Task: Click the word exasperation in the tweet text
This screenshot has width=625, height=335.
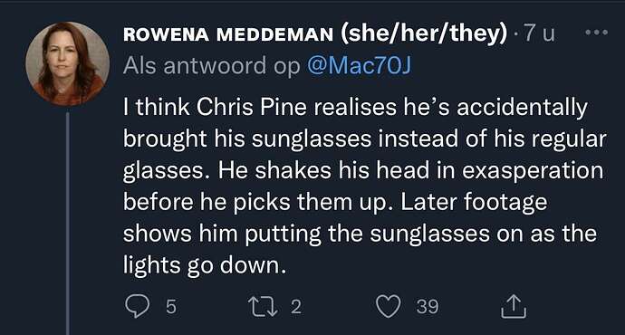Action: coord(533,171)
